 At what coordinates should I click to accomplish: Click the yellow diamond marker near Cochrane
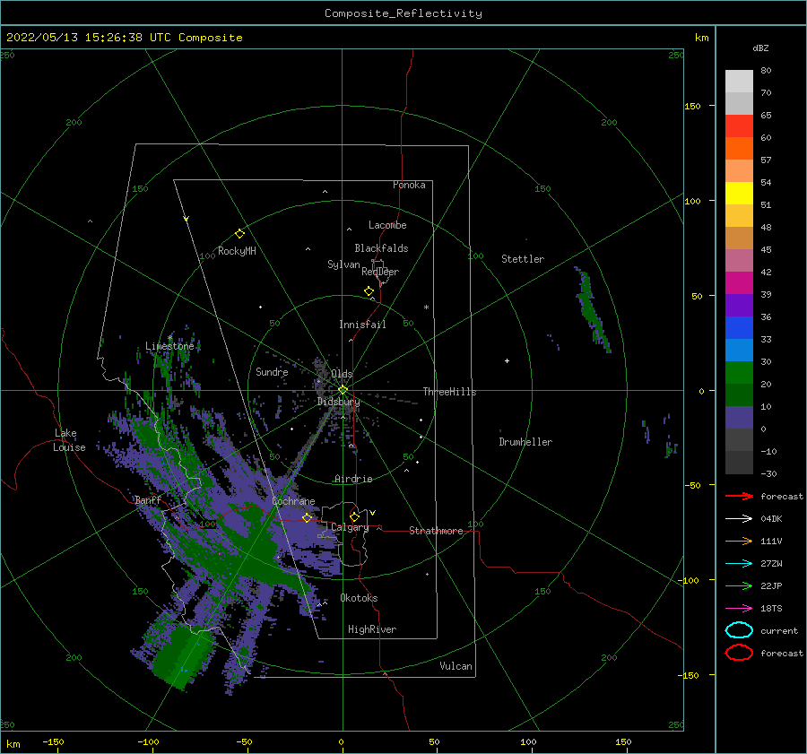pos(307,517)
